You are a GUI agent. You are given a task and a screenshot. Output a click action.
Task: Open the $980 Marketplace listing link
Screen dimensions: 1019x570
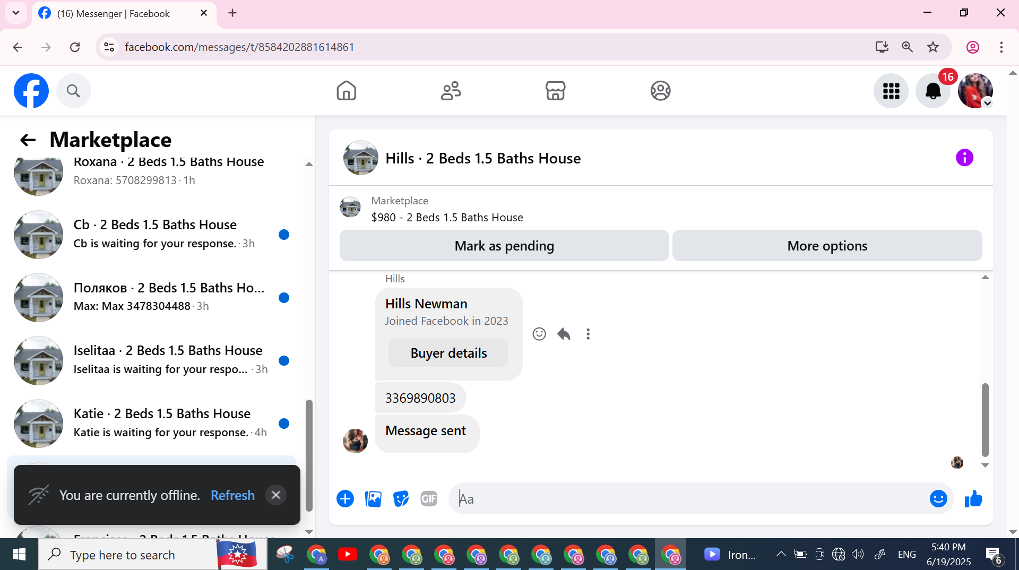click(x=447, y=218)
